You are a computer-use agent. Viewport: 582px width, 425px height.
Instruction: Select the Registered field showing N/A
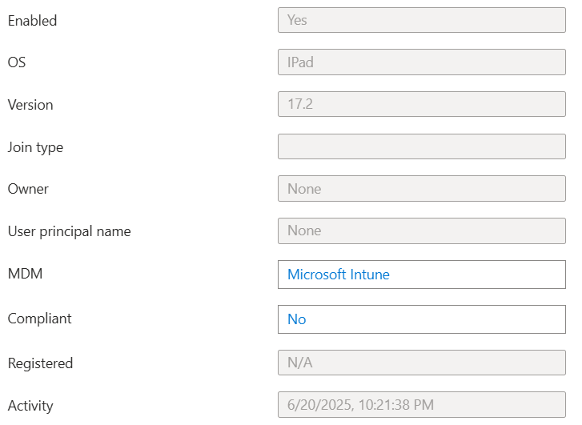[x=421, y=363]
